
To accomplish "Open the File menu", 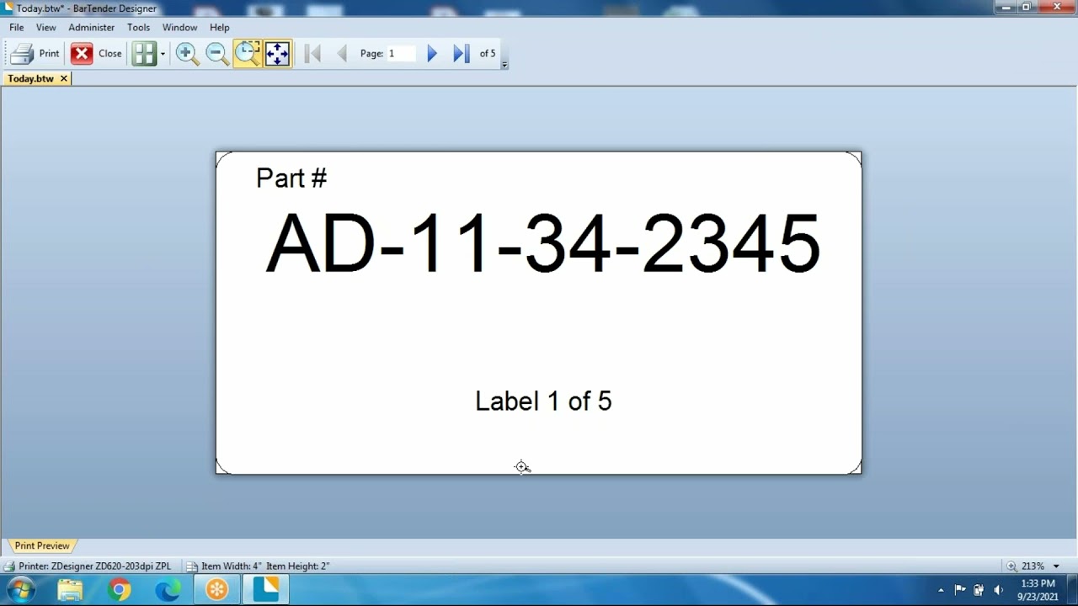I will point(17,27).
